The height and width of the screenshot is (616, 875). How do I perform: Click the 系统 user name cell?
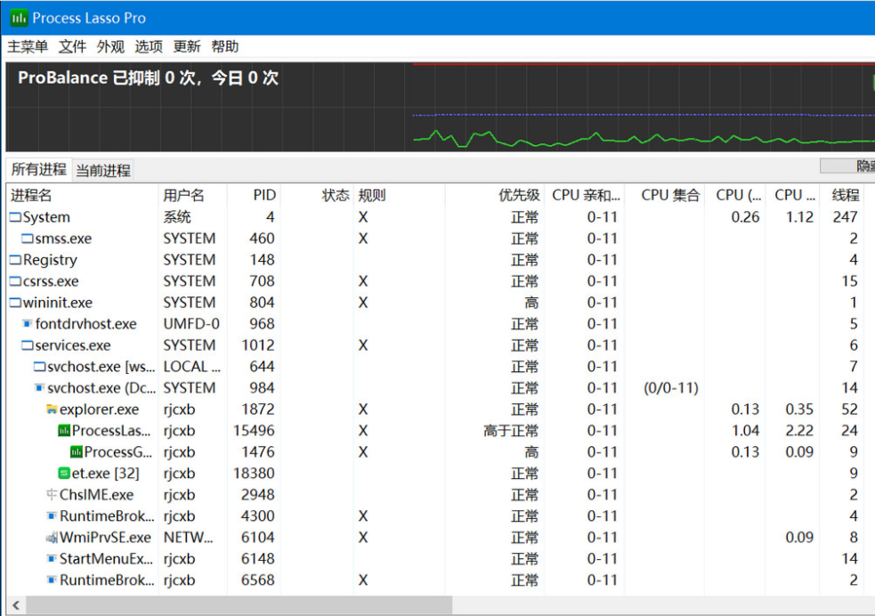(x=177, y=217)
